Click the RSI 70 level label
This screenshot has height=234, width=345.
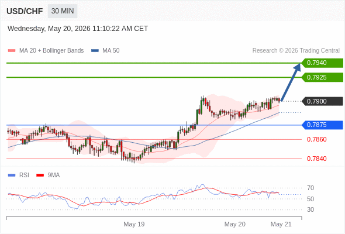point(310,188)
